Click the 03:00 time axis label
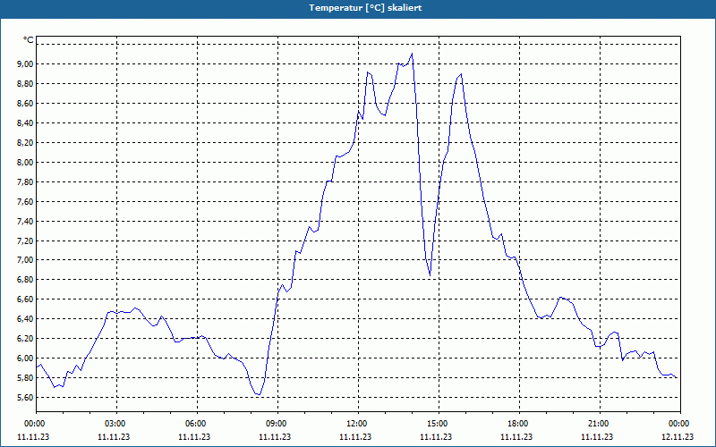Screen dimensions: 716x447 pos(117,424)
